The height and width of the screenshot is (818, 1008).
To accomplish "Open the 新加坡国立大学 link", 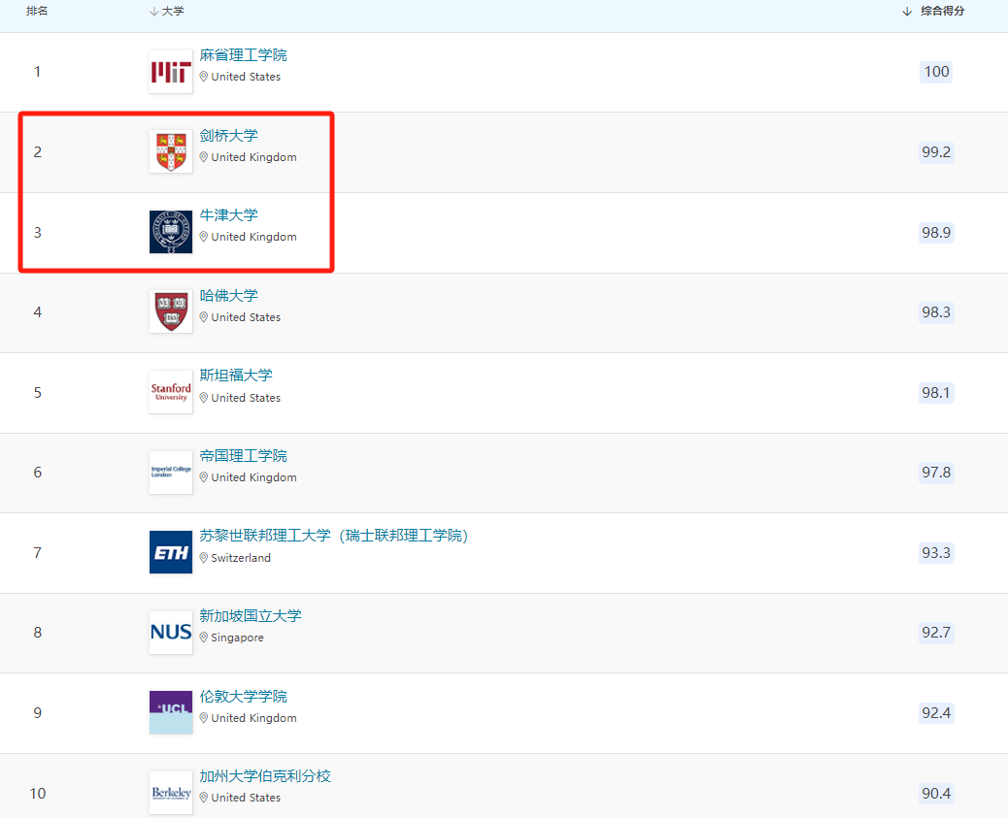I will click(251, 615).
